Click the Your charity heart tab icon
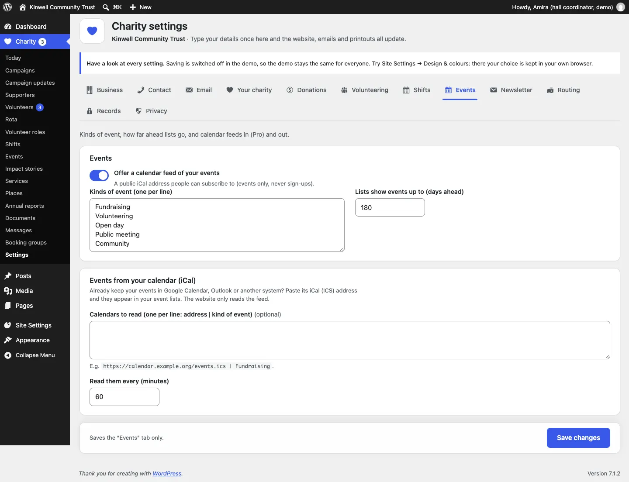The image size is (629, 482). pyautogui.click(x=230, y=90)
